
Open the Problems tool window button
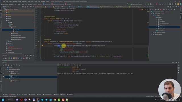[x=12, y=95]
